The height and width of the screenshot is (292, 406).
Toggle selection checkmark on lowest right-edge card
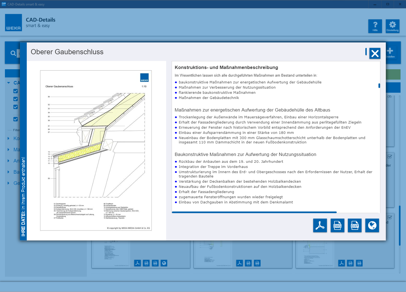(390, 217)
